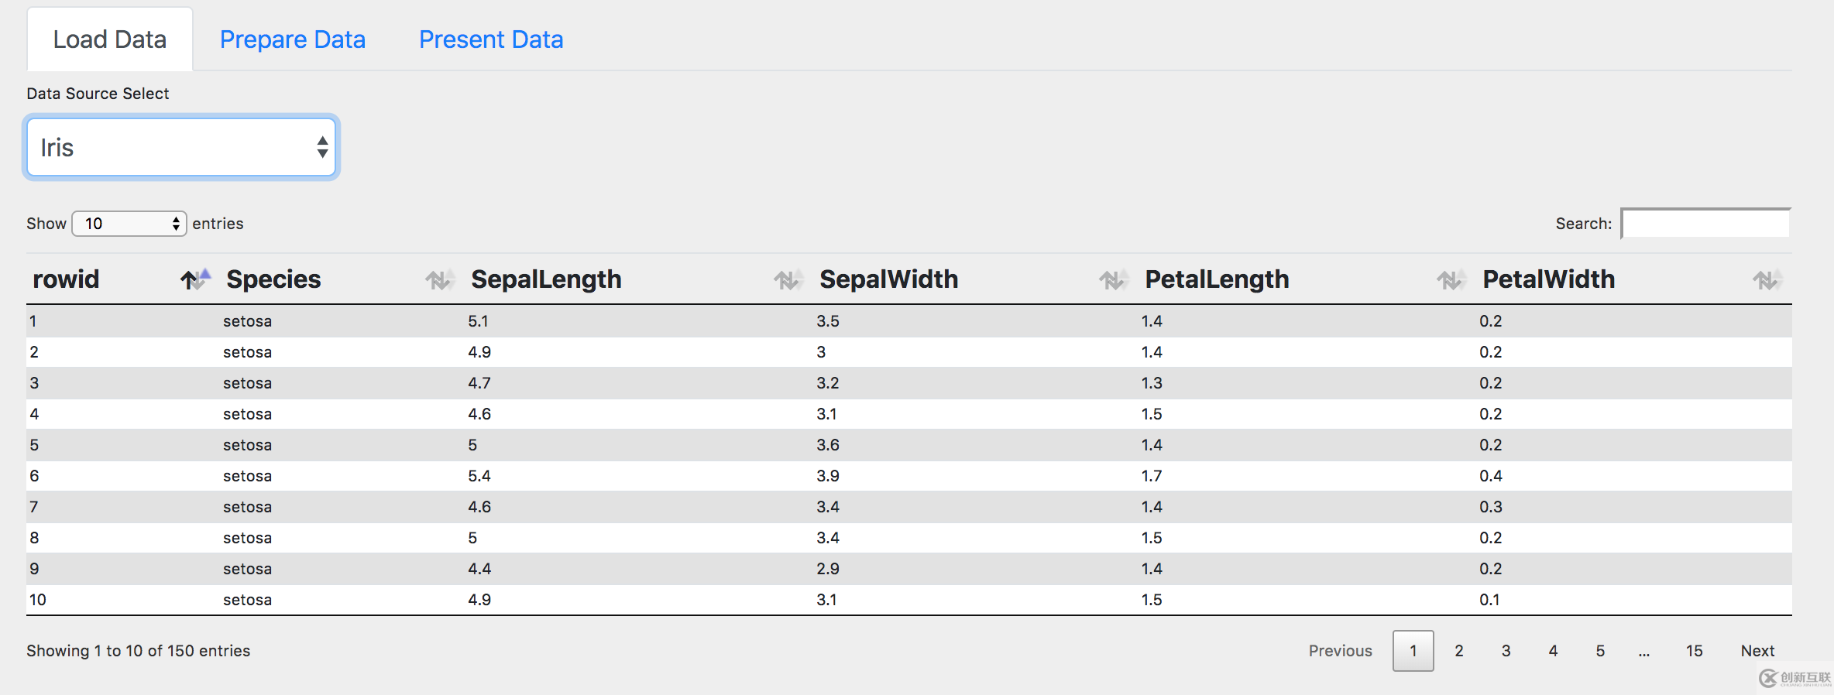The image size is (1834, 695).
Task: Switch to the Prepare Data tab
Action: click(292, 39)
